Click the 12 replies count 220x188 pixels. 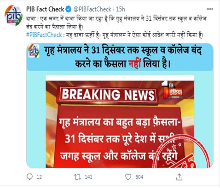coord(39,177)
